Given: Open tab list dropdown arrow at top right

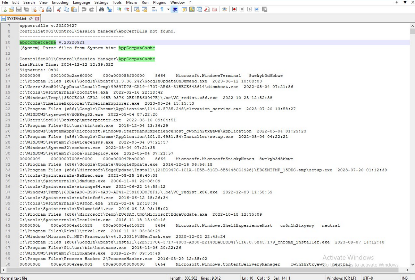Looking at the screenshot, I should (405, 2).
